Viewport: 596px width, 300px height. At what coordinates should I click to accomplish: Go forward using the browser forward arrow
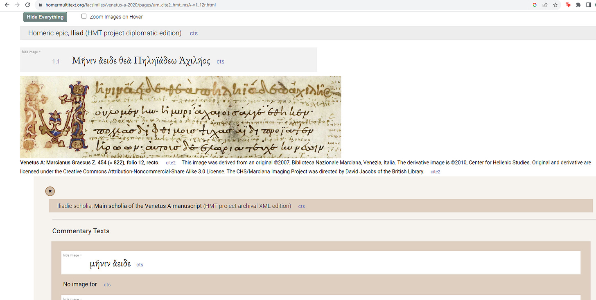coord(17,5)
